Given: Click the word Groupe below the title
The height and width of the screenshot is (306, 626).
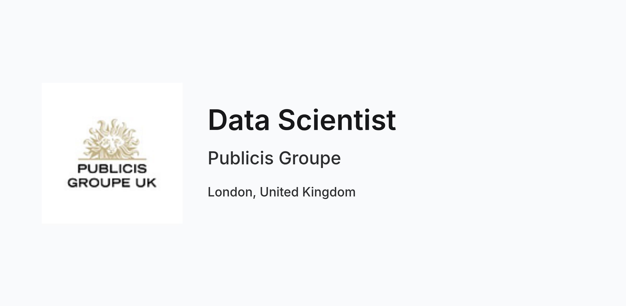Looking at the screenshot, I should (x=310, y=159).
